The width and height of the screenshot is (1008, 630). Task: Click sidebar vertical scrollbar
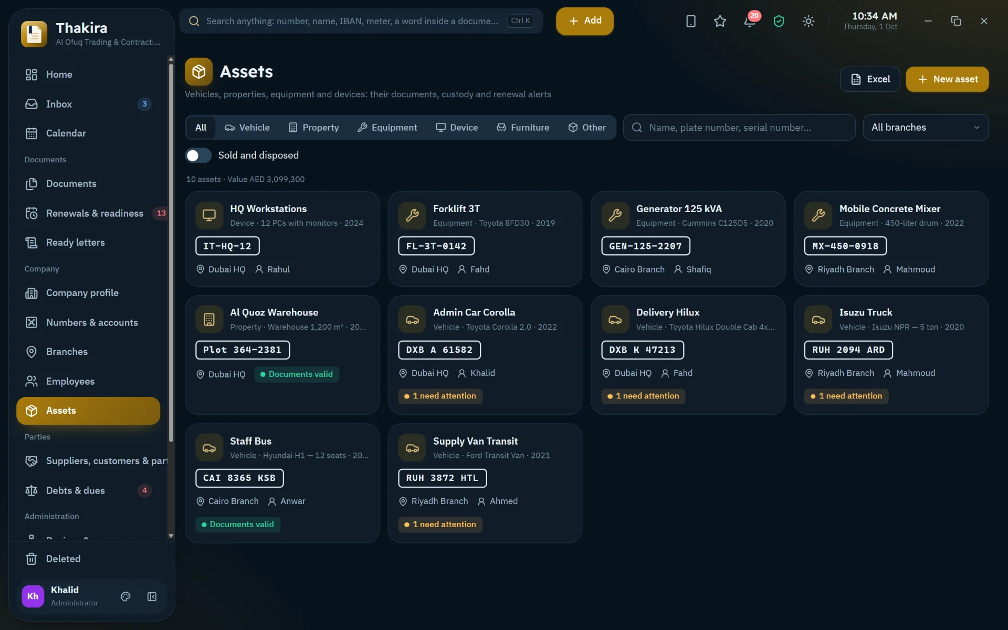pyautogui.click(x=171, y=252)
